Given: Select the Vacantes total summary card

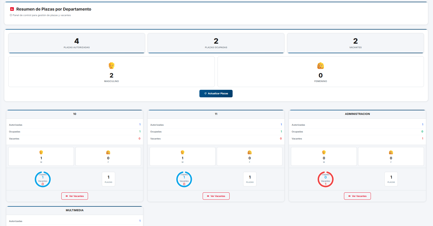Looking at the screenshot, I should tap(355, 43).
